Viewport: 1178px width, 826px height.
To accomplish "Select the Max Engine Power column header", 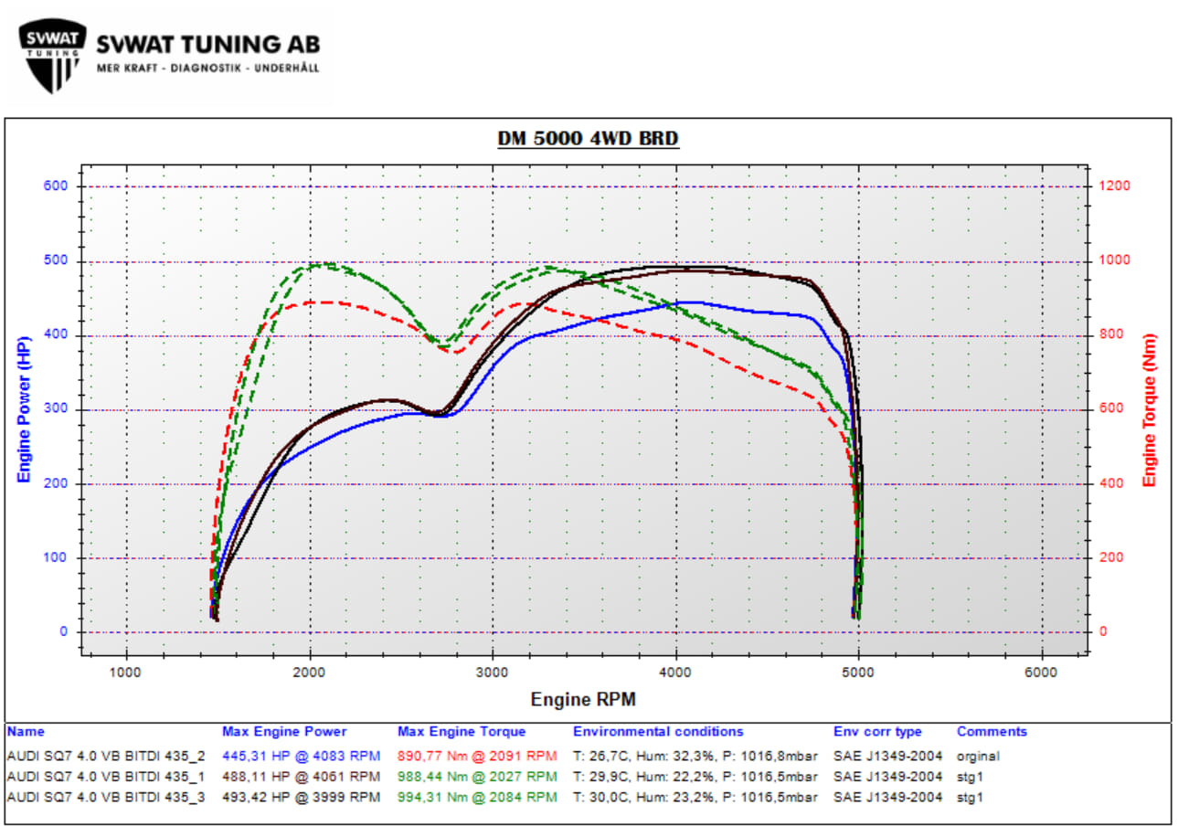I will [284, 732].
